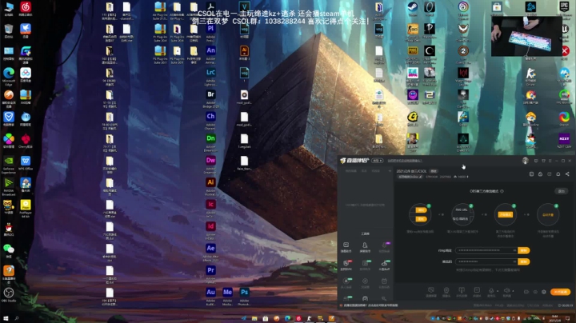Open the taskbar search icon
Screen dimensions: 576x323
pos(17,318)
